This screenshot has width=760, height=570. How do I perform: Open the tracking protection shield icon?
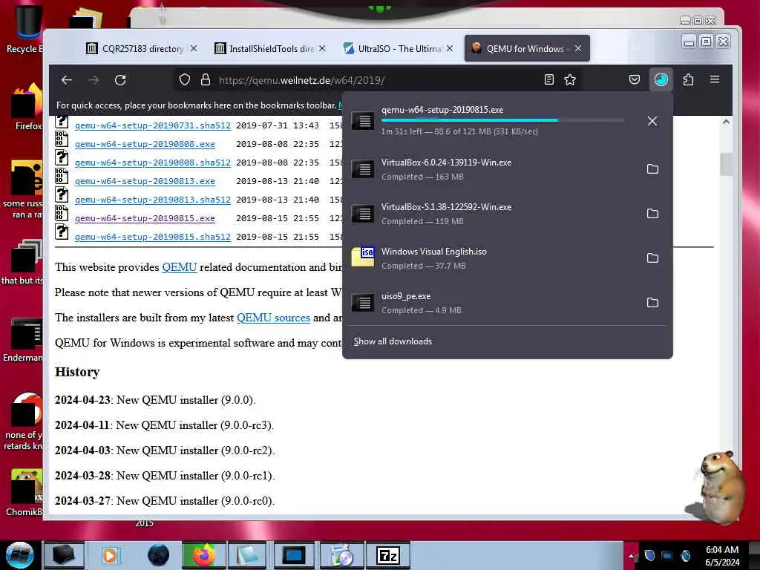pyautogui.click(x=184, y=80)
